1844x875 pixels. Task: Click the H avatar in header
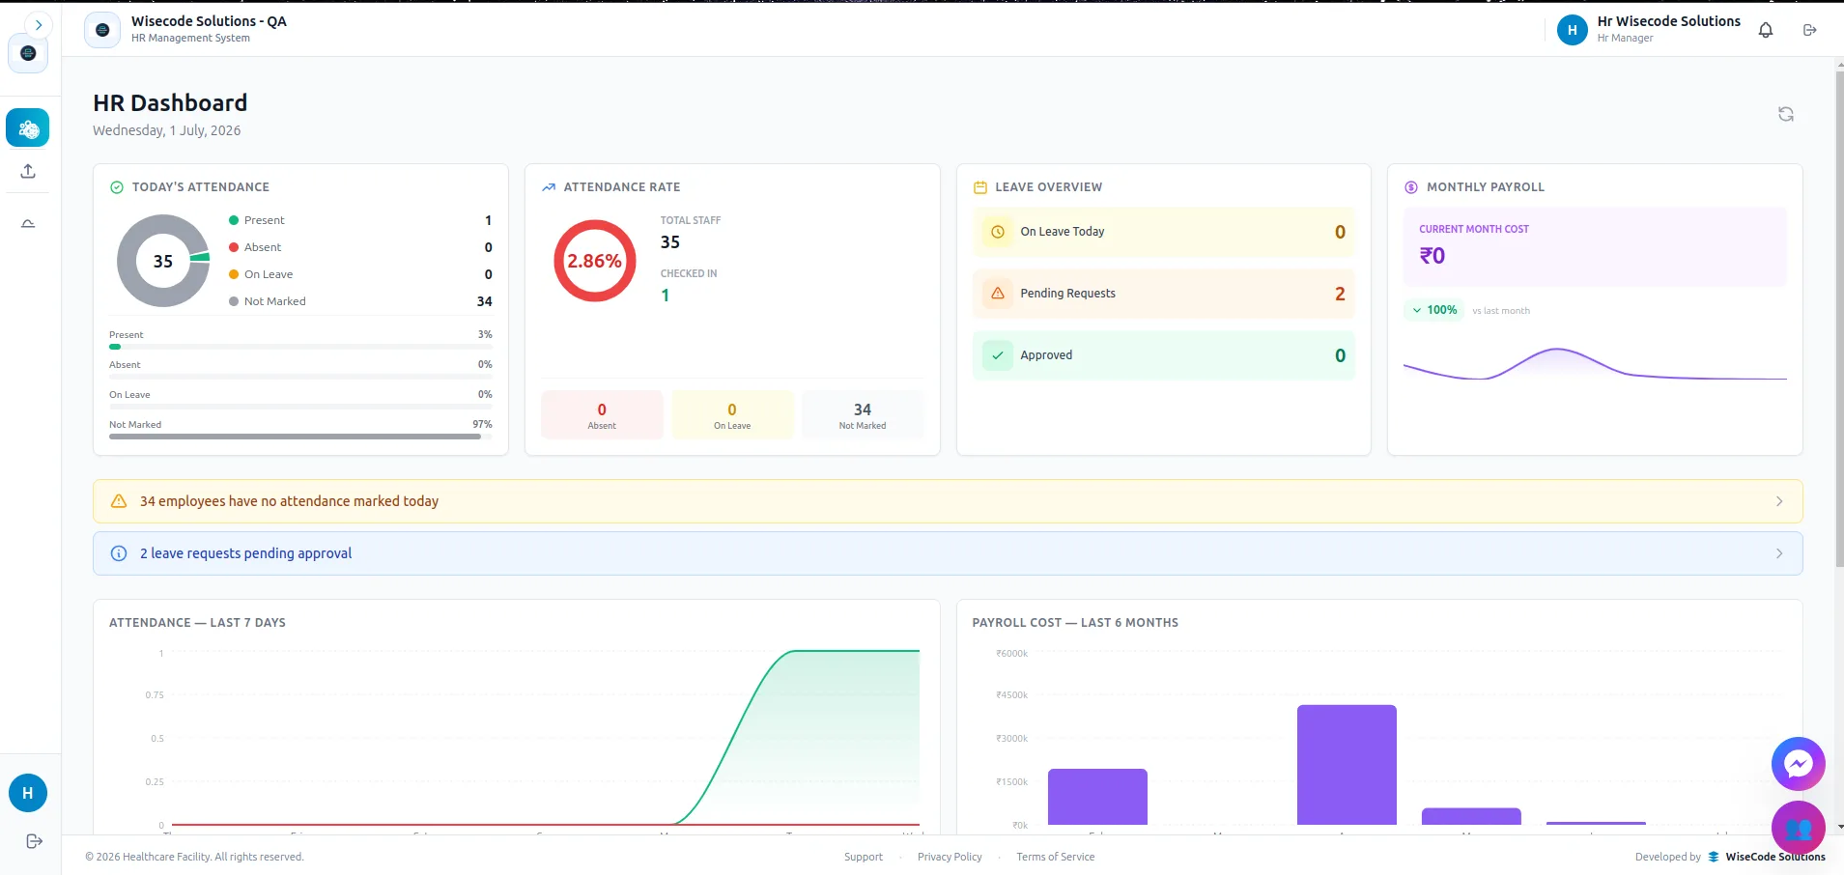pyautogui.click(x=1573, y=30)
